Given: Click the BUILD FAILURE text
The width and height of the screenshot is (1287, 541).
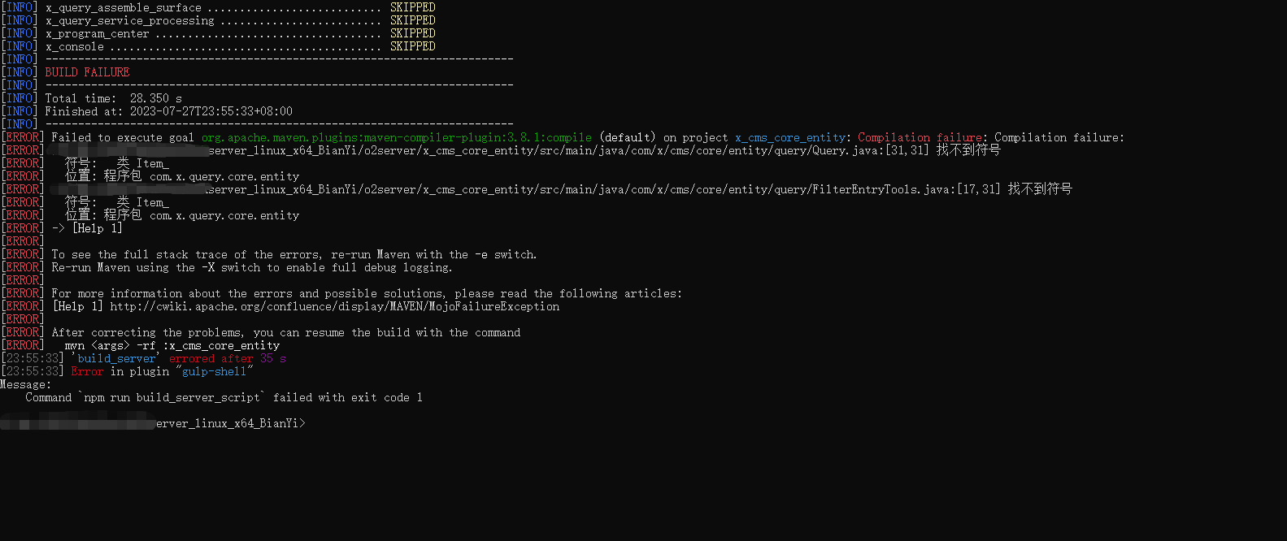Looking at the screenshot, I should [87, 72].
